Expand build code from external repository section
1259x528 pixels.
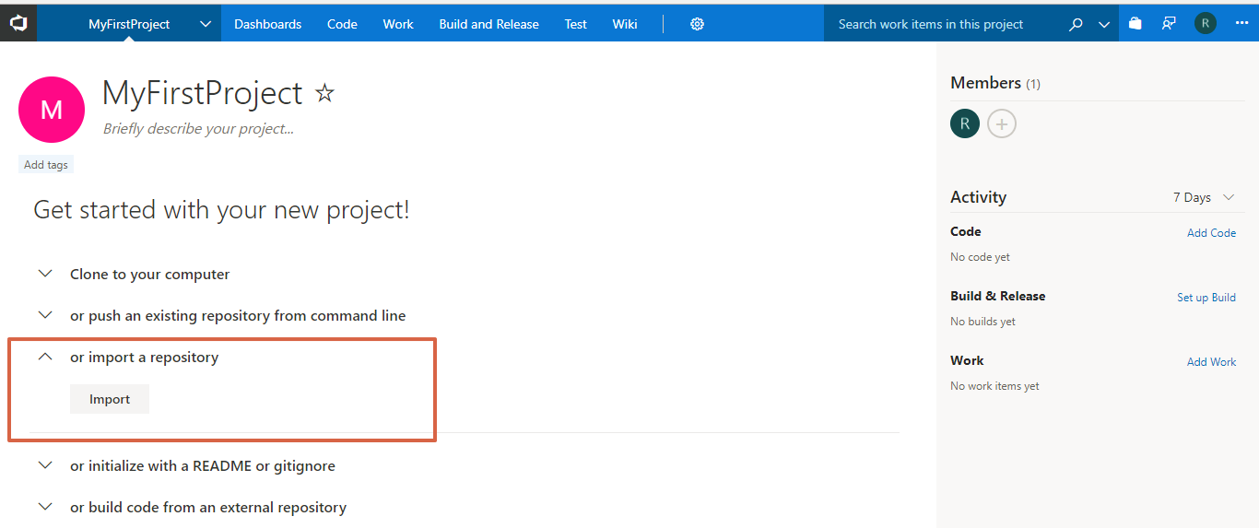[45, 507]
